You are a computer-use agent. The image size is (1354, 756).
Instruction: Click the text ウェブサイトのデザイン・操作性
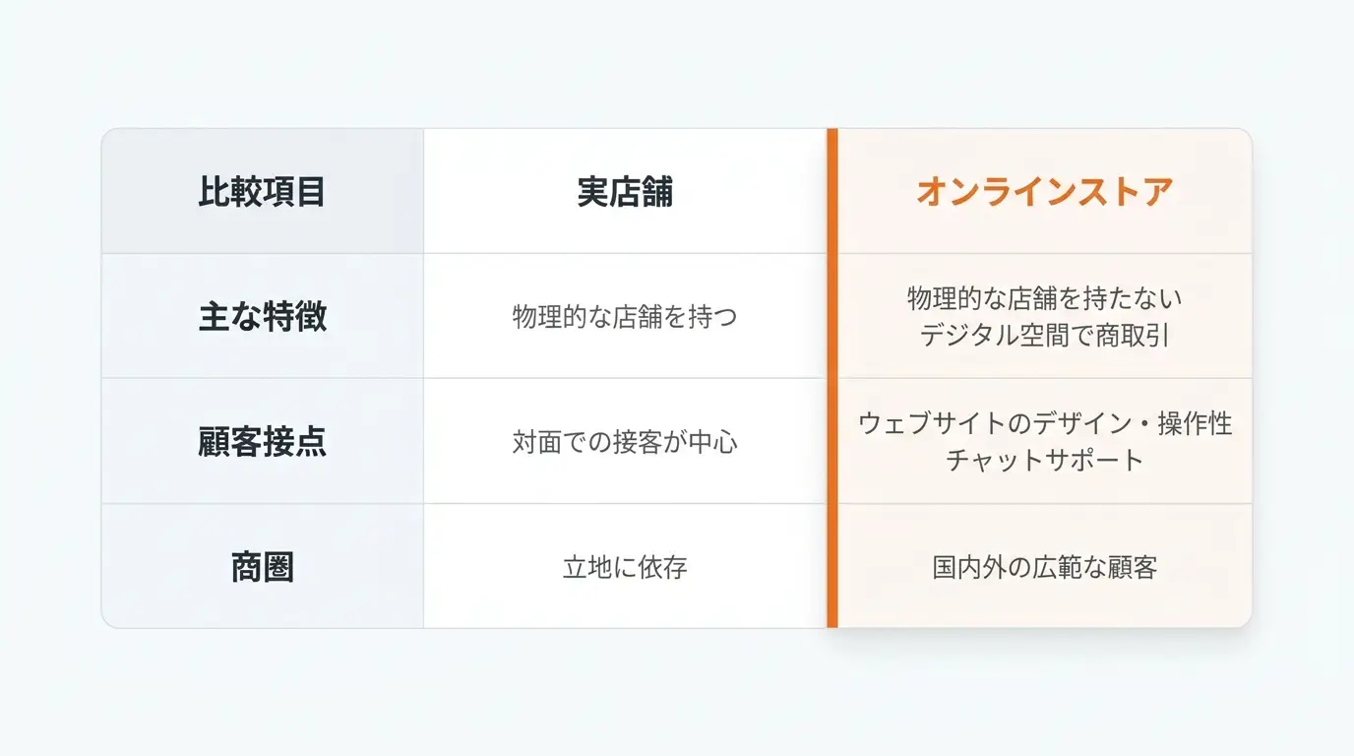pos(1044,423)
